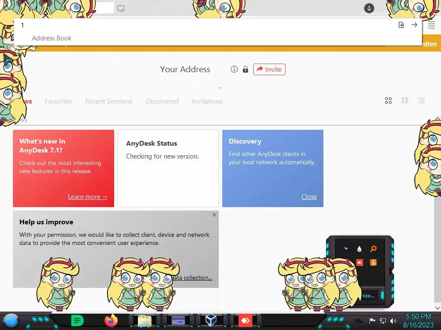Open the AnyDesk hamburger main menu
The height and width of the screenshot is (330, 441).
click(432, 25)
